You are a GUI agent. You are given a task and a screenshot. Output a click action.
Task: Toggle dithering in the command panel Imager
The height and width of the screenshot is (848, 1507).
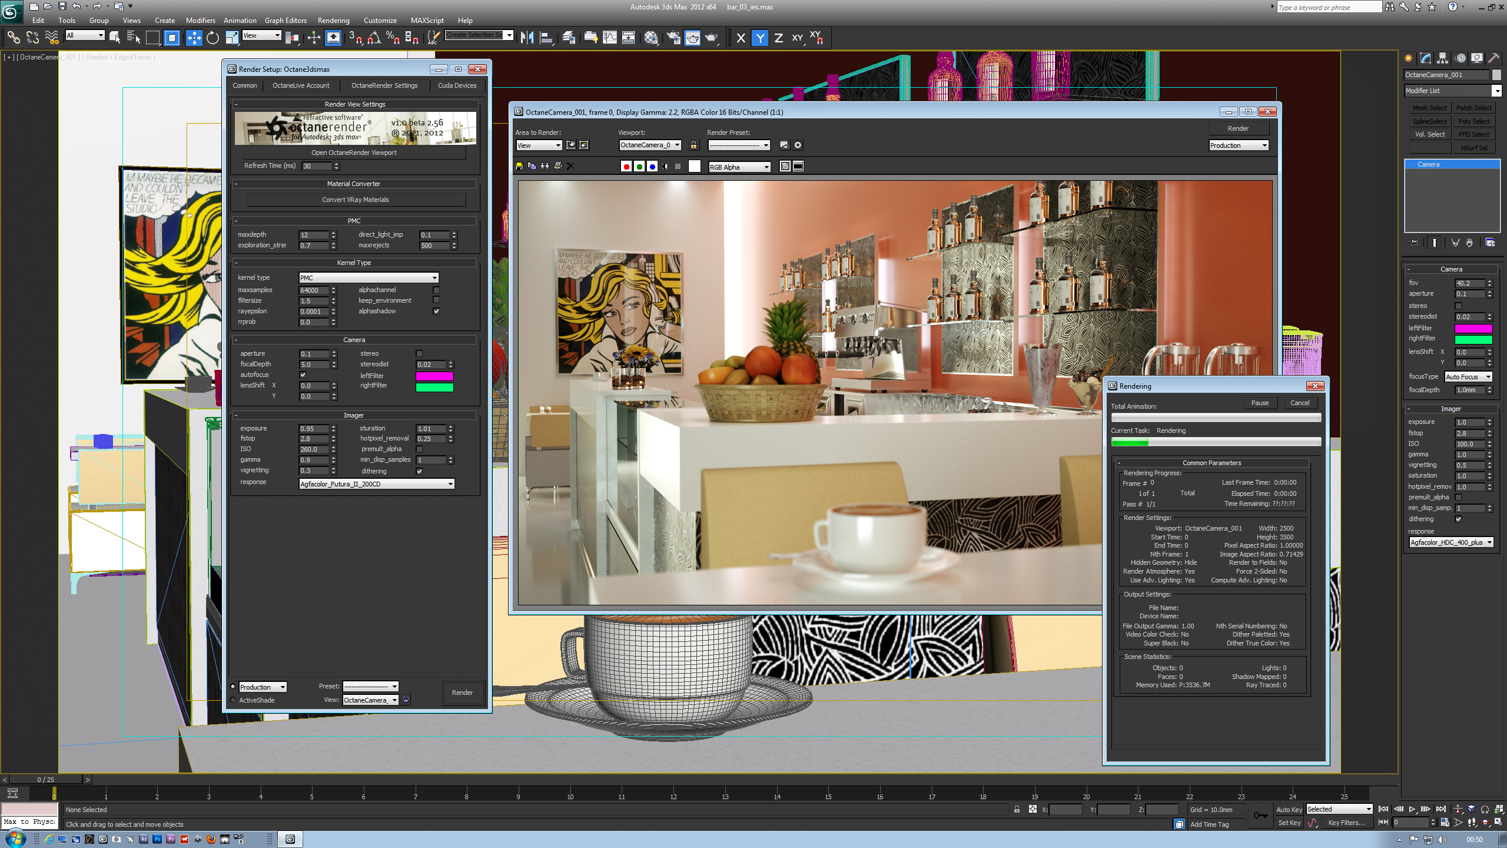point(1459,519)
